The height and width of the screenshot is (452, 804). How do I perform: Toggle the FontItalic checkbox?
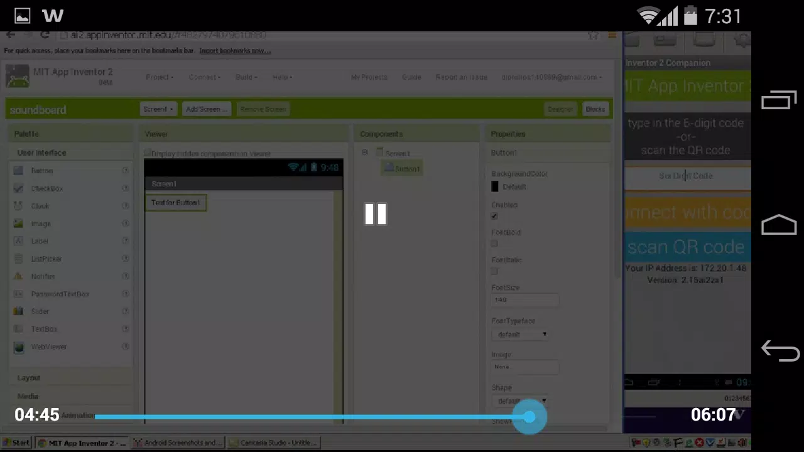point(494,271)
